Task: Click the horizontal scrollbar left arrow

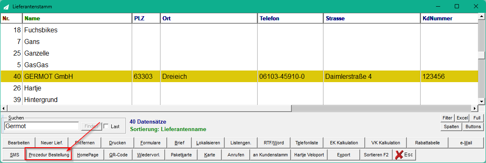Action: click(x=3, y=108)
